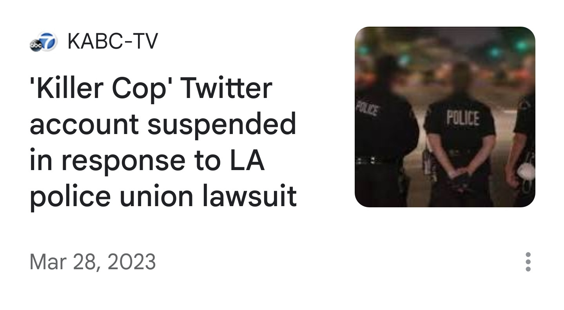564x310 pixels.
Task: Click the word "suspended" in the headline
Action: 221,124
